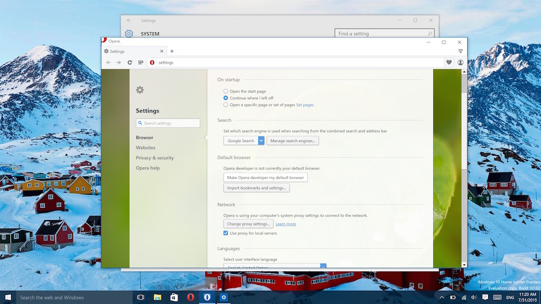Open the tab menu icon in Opera

click(x=460, y=51)
